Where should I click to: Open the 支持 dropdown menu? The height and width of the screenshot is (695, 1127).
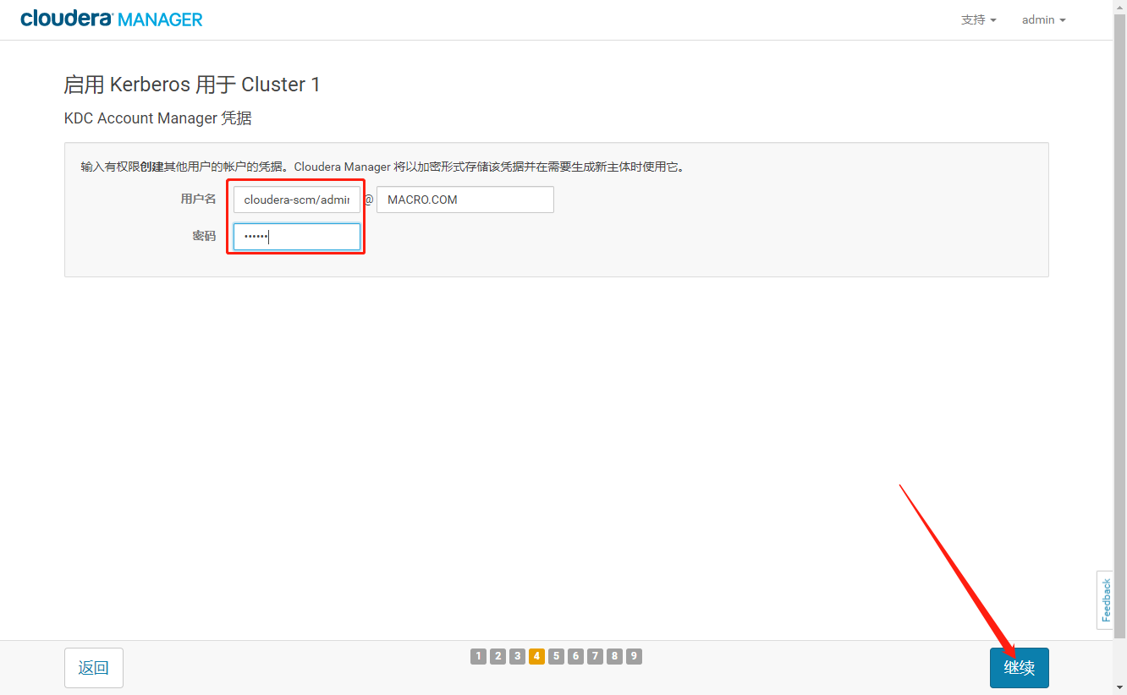979,19
